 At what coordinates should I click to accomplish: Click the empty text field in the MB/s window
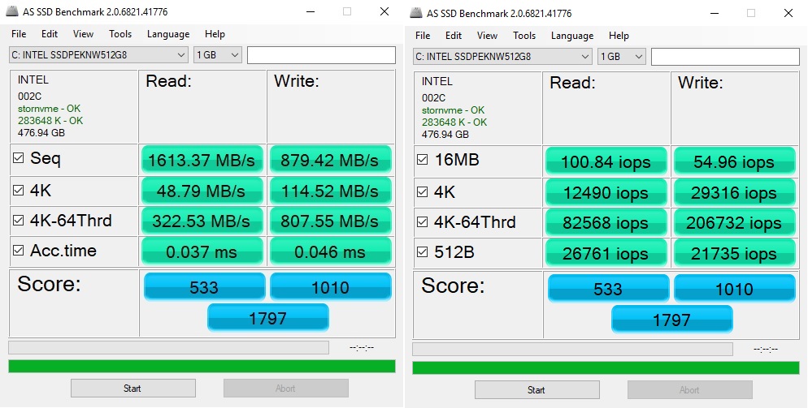pyautogui.click(x=321, y=55)
